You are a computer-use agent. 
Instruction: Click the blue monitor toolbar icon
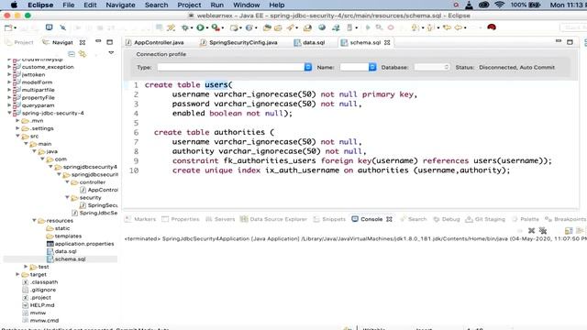49,27
